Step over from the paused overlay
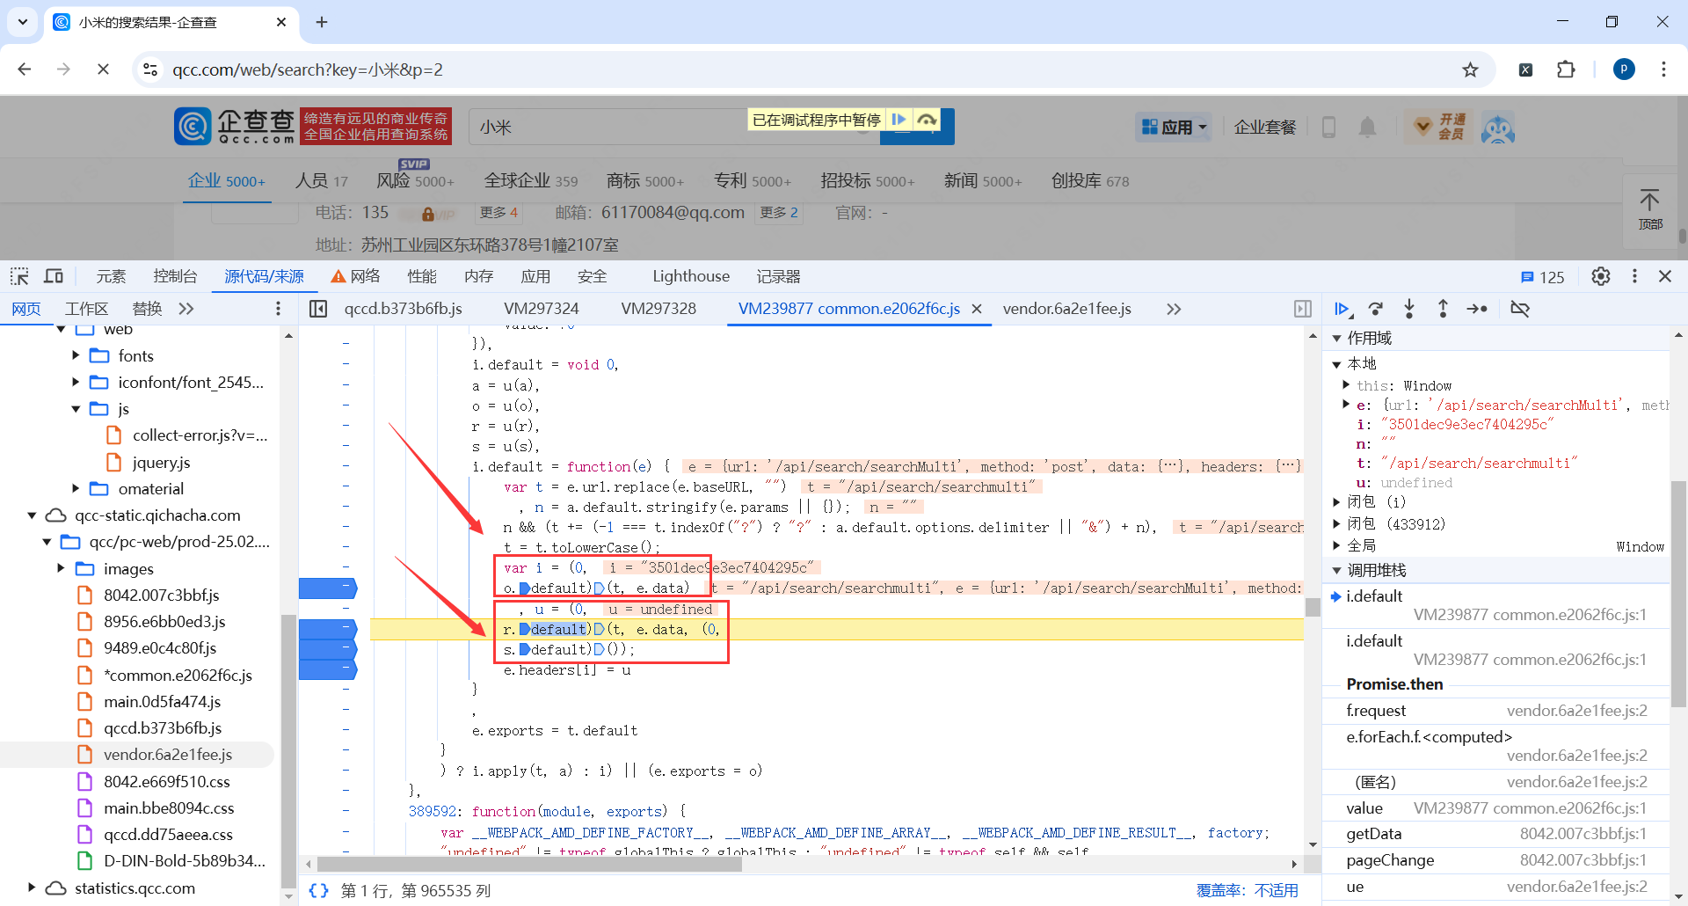The image size is (1688, 906). click(927, 120)
